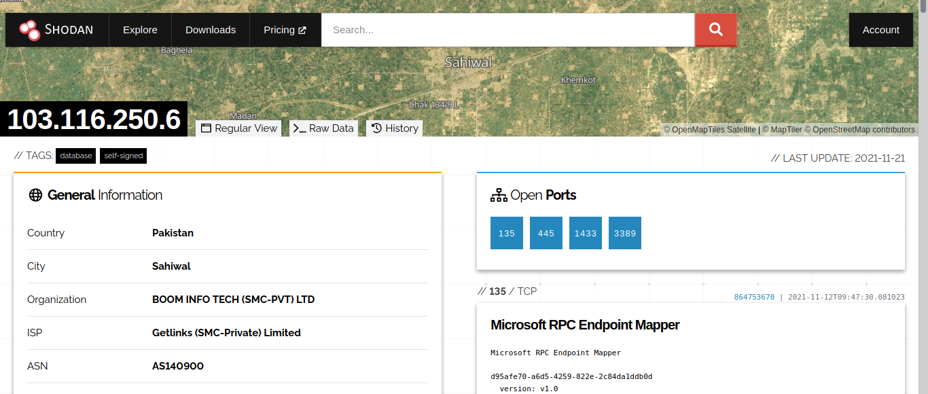
Task: Click the globe icon beside General Information
Action: pos(35,196)
